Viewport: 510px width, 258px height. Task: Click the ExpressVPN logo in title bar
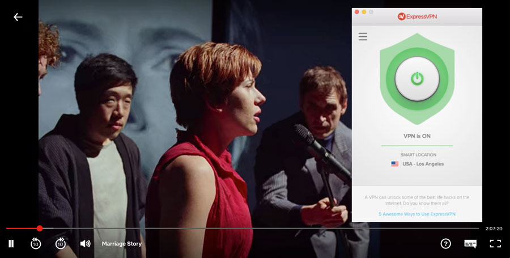417,16
